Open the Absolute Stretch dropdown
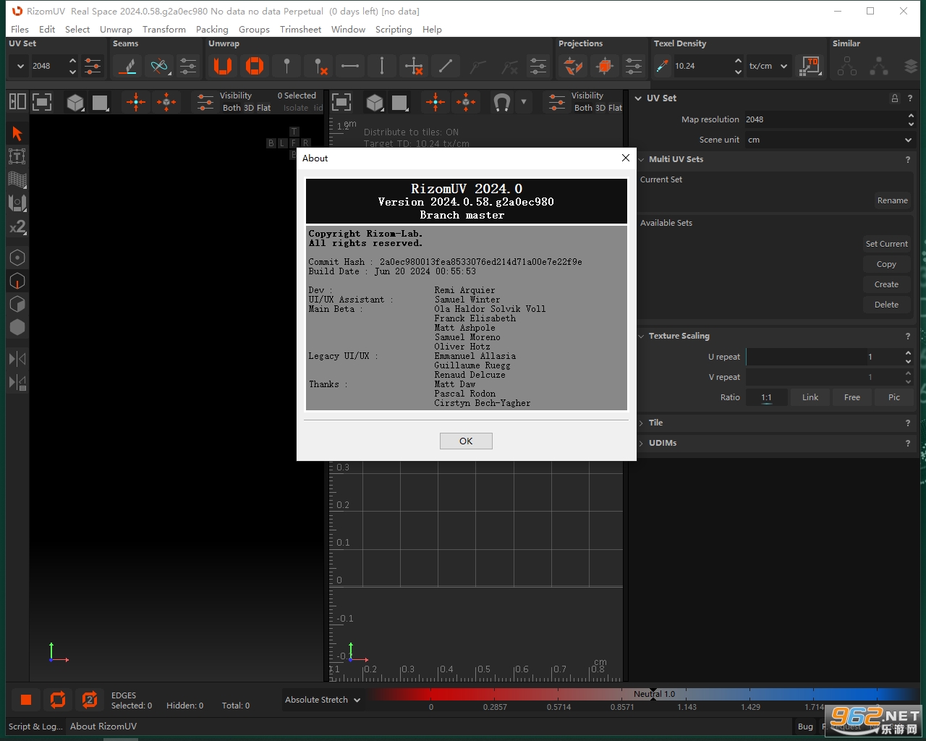 (322, 700)
